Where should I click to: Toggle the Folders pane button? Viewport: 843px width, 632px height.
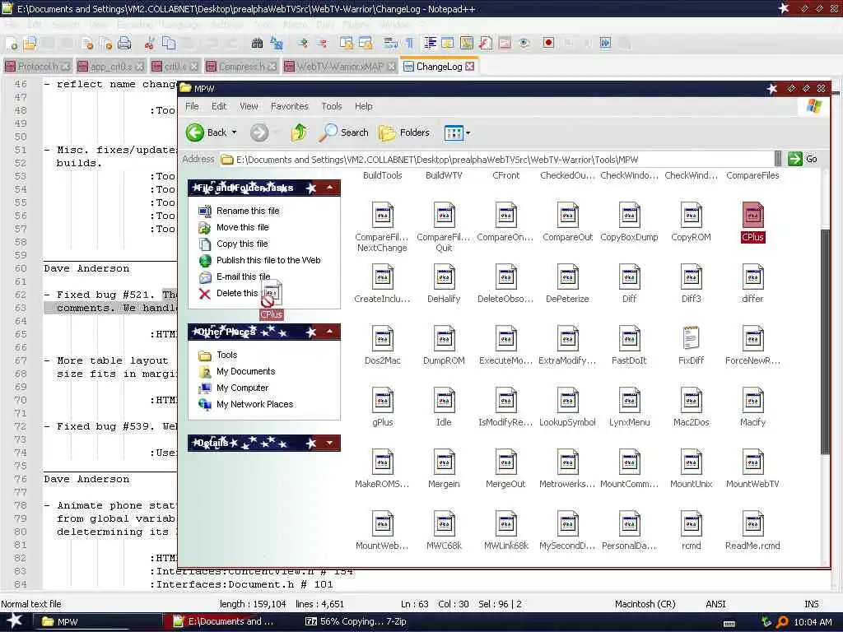(403, 132)
